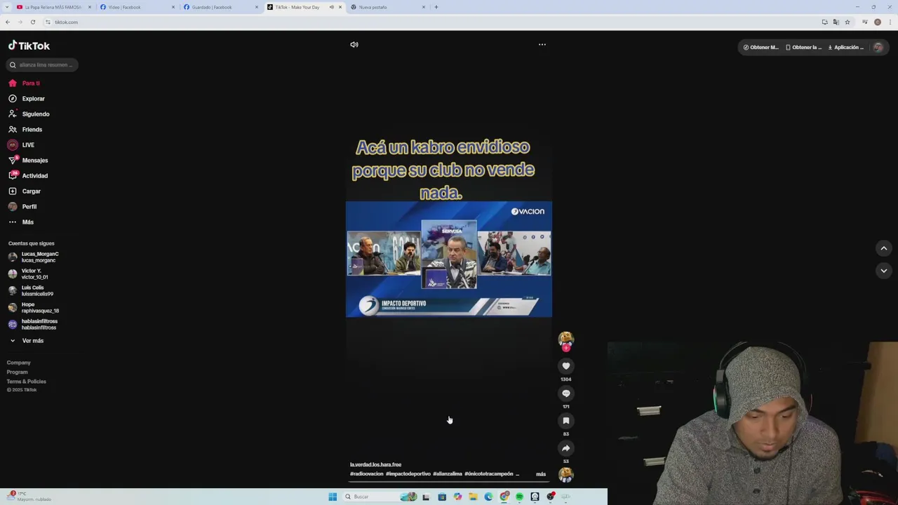The image size is (898, 505).
Task: Click the TikTok logo
Action: coord(29,46)
